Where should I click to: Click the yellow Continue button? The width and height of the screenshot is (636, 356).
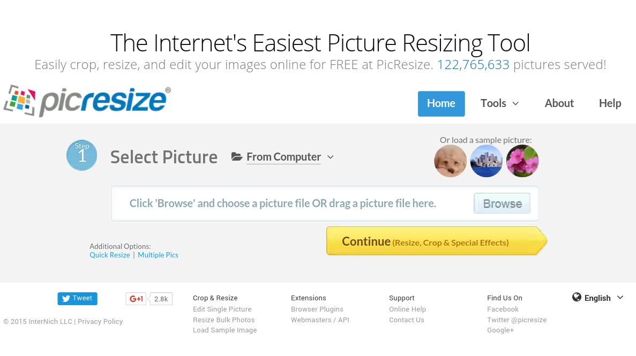[x=437, y=241]
